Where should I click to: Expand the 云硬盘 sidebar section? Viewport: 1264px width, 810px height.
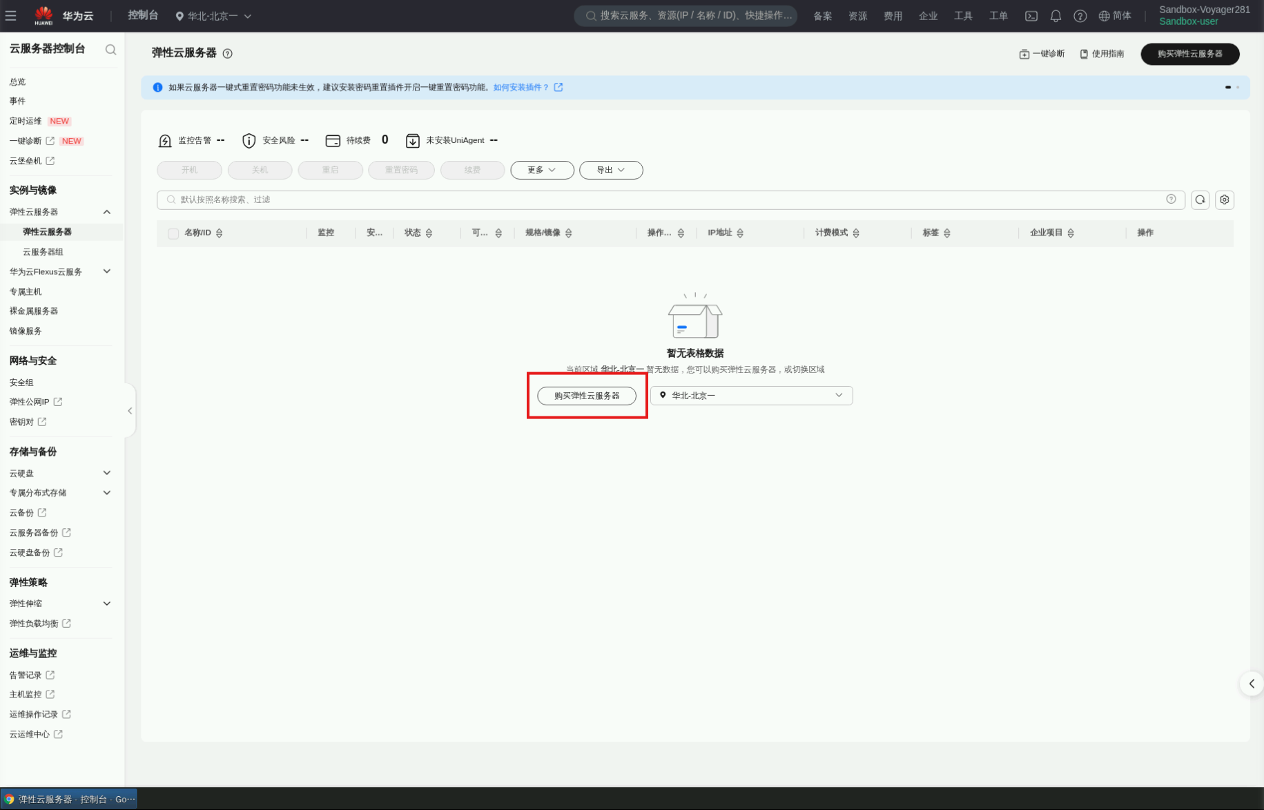[x=107, y=473]
